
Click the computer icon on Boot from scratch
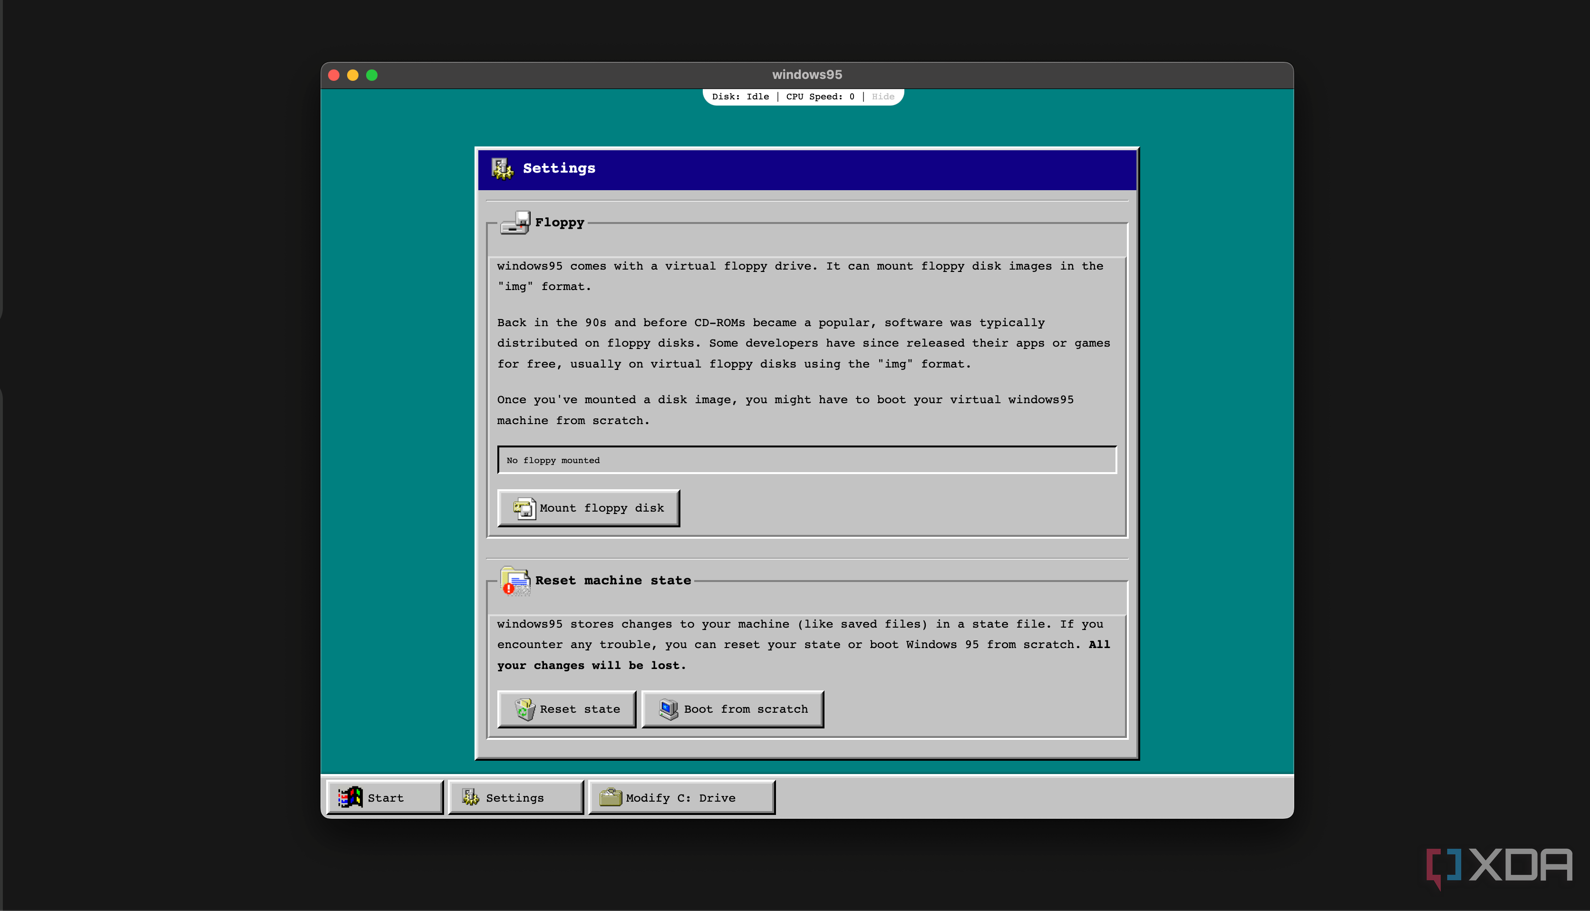(669, 709)
